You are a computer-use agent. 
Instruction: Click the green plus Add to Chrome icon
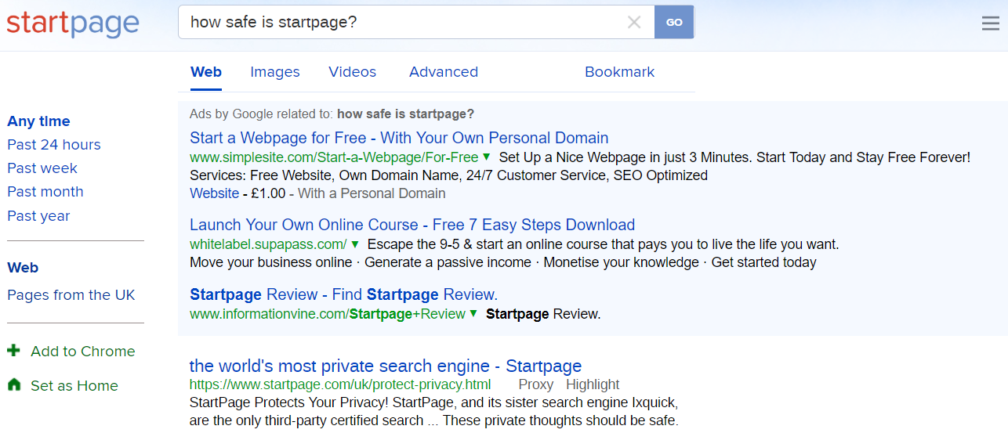pos(13,351)
